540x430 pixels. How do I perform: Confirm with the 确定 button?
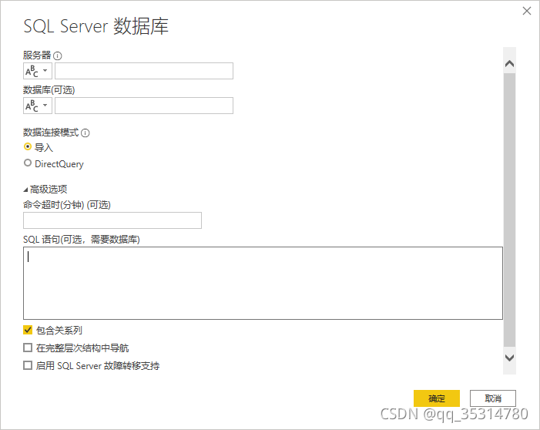[x=437, y=398]
